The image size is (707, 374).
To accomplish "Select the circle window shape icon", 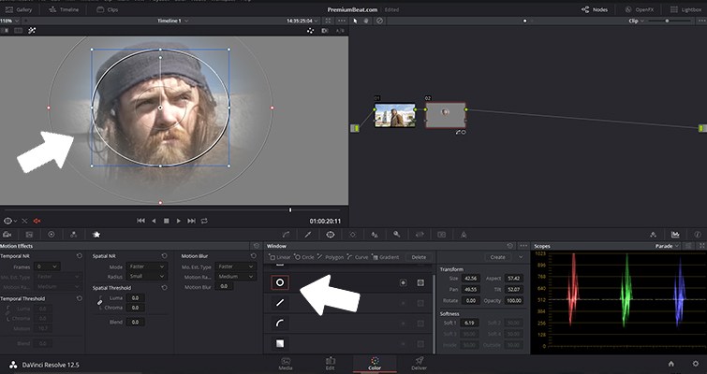I will [x=279, y=281].
